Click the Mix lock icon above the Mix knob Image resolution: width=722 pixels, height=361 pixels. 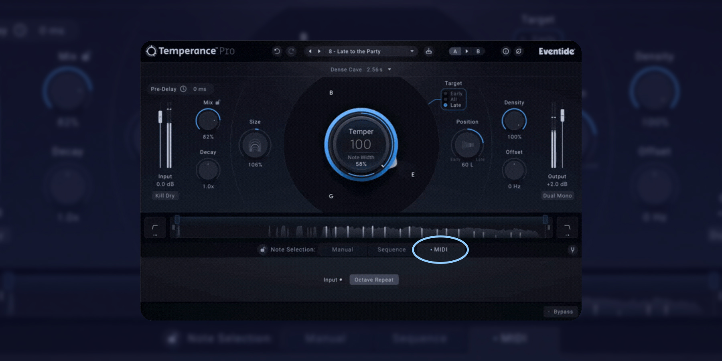tap(218, 103)
